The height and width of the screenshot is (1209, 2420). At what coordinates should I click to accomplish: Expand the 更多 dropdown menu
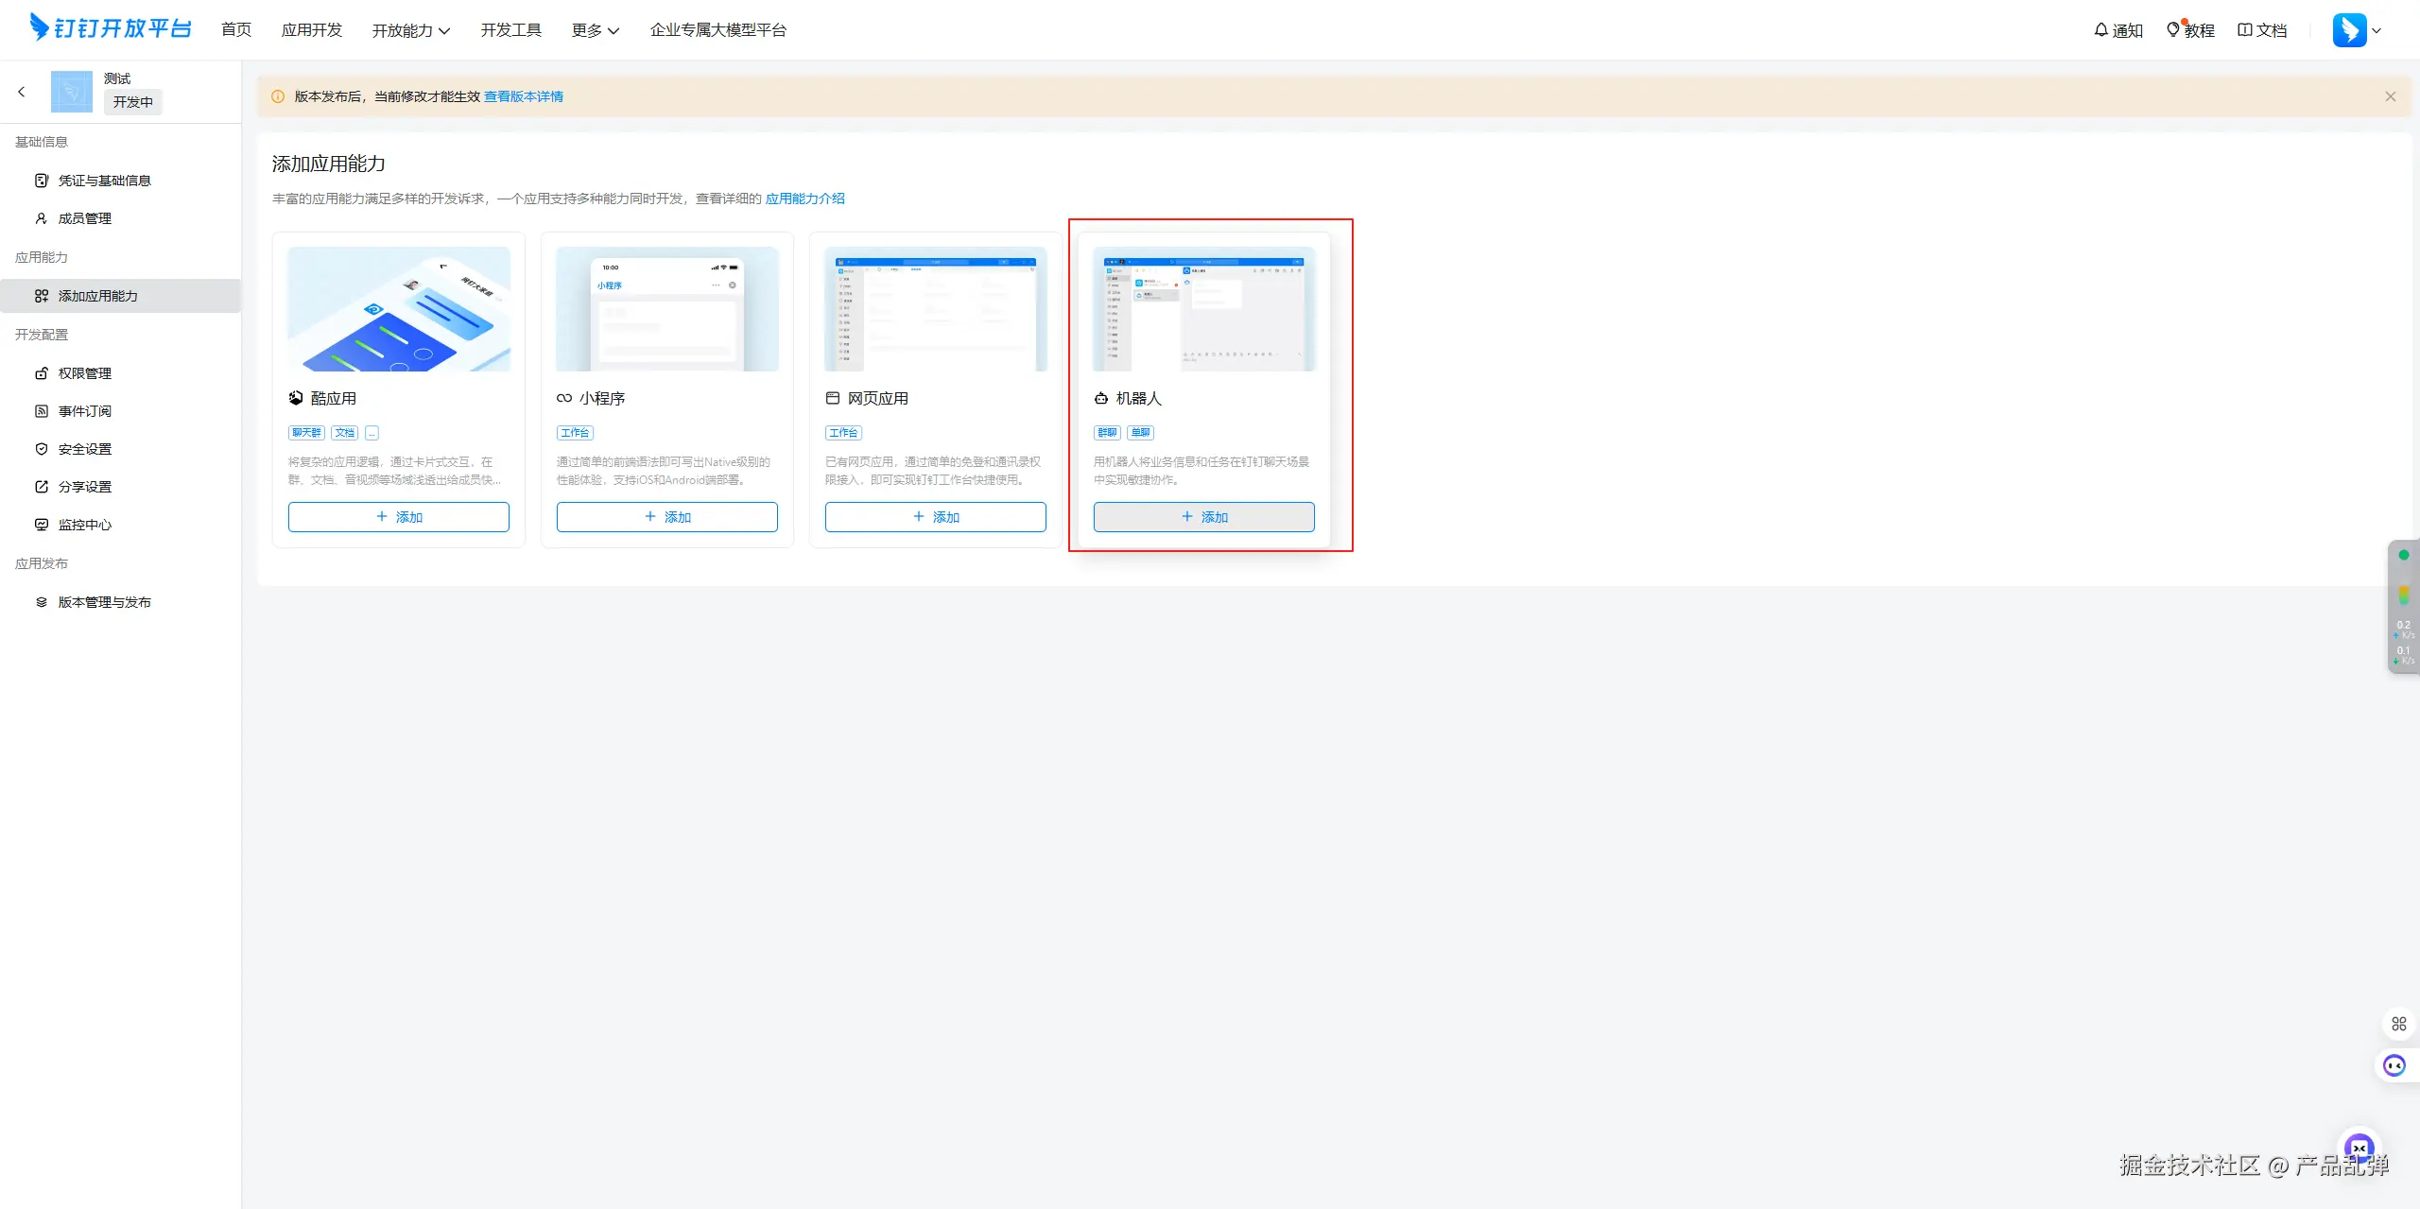(x=595, y=30)
